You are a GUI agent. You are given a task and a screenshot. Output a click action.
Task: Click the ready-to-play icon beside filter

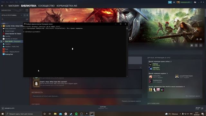pos(27,15)
